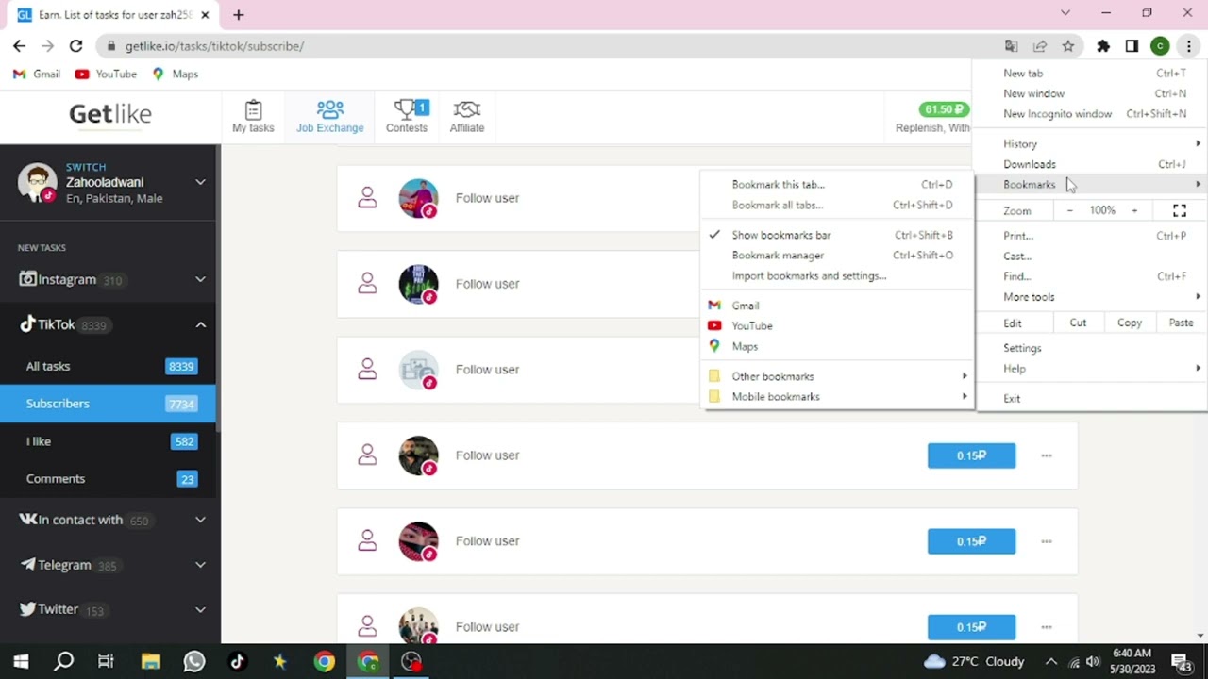
Task: Choose Bookmark this tab
Action: tap(836, 185)
